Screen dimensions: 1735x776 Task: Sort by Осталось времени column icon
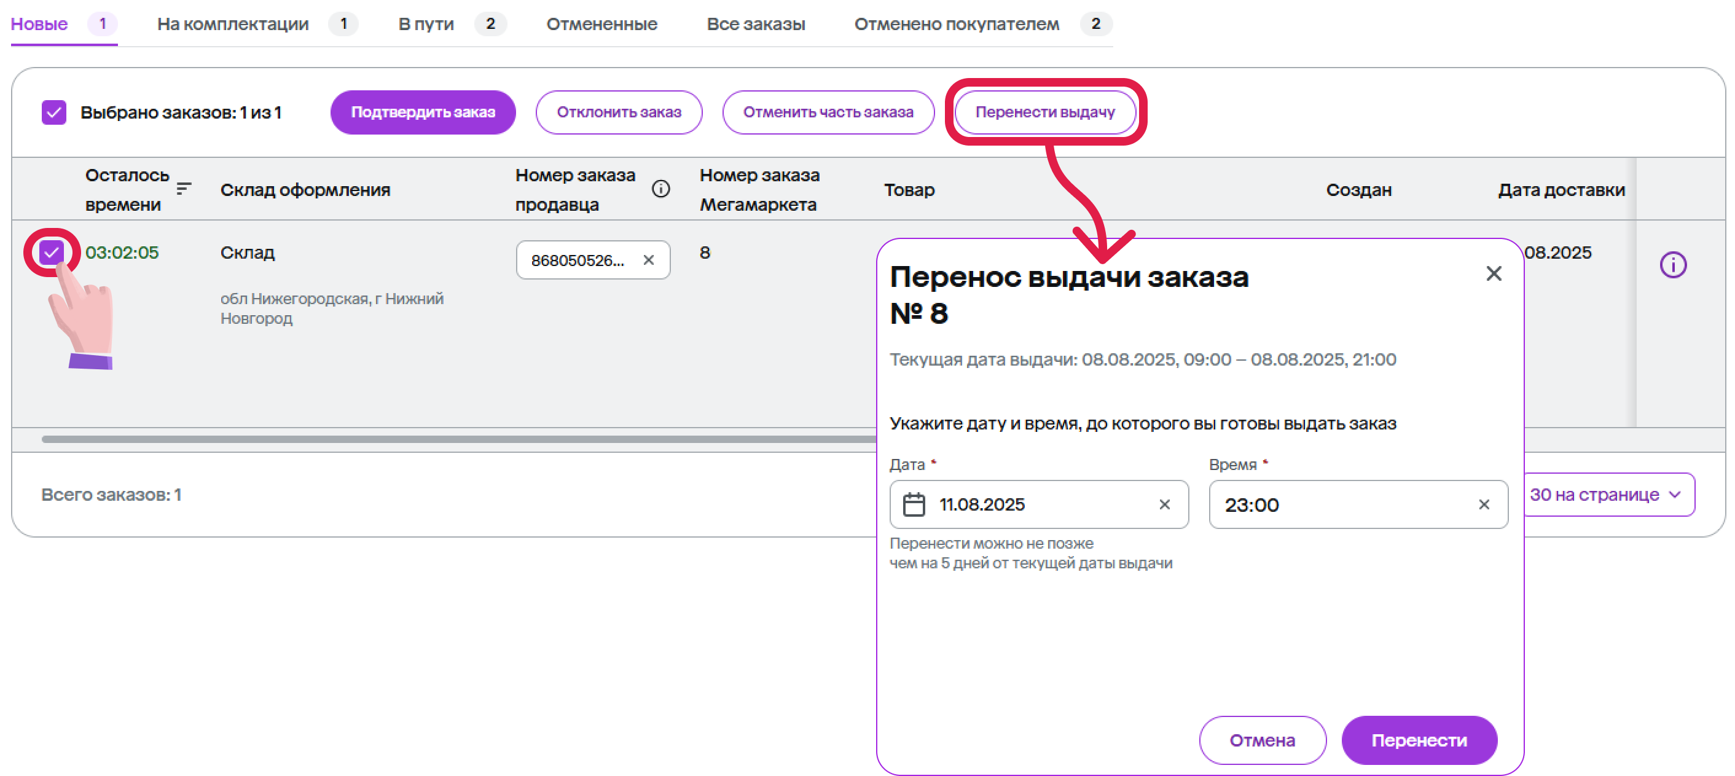[184, 189]
